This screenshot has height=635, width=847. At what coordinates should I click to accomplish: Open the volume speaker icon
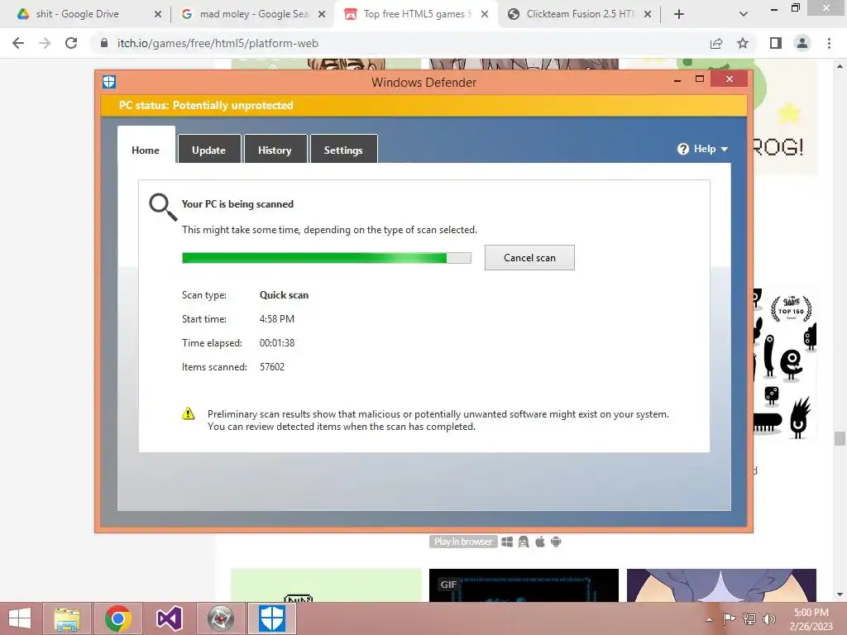[768, 619]
